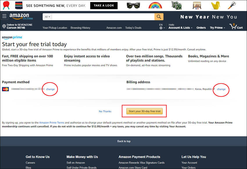Click the yellow swan watering can image
This screenshot has height=169, width=247.
coord(215,6)
